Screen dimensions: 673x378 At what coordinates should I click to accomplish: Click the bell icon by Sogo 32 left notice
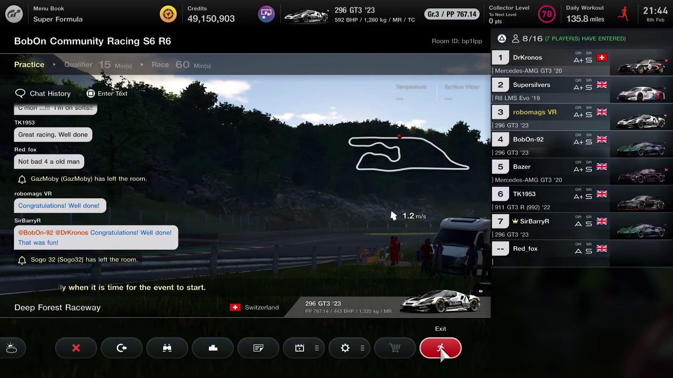click(x=22, y=260)
